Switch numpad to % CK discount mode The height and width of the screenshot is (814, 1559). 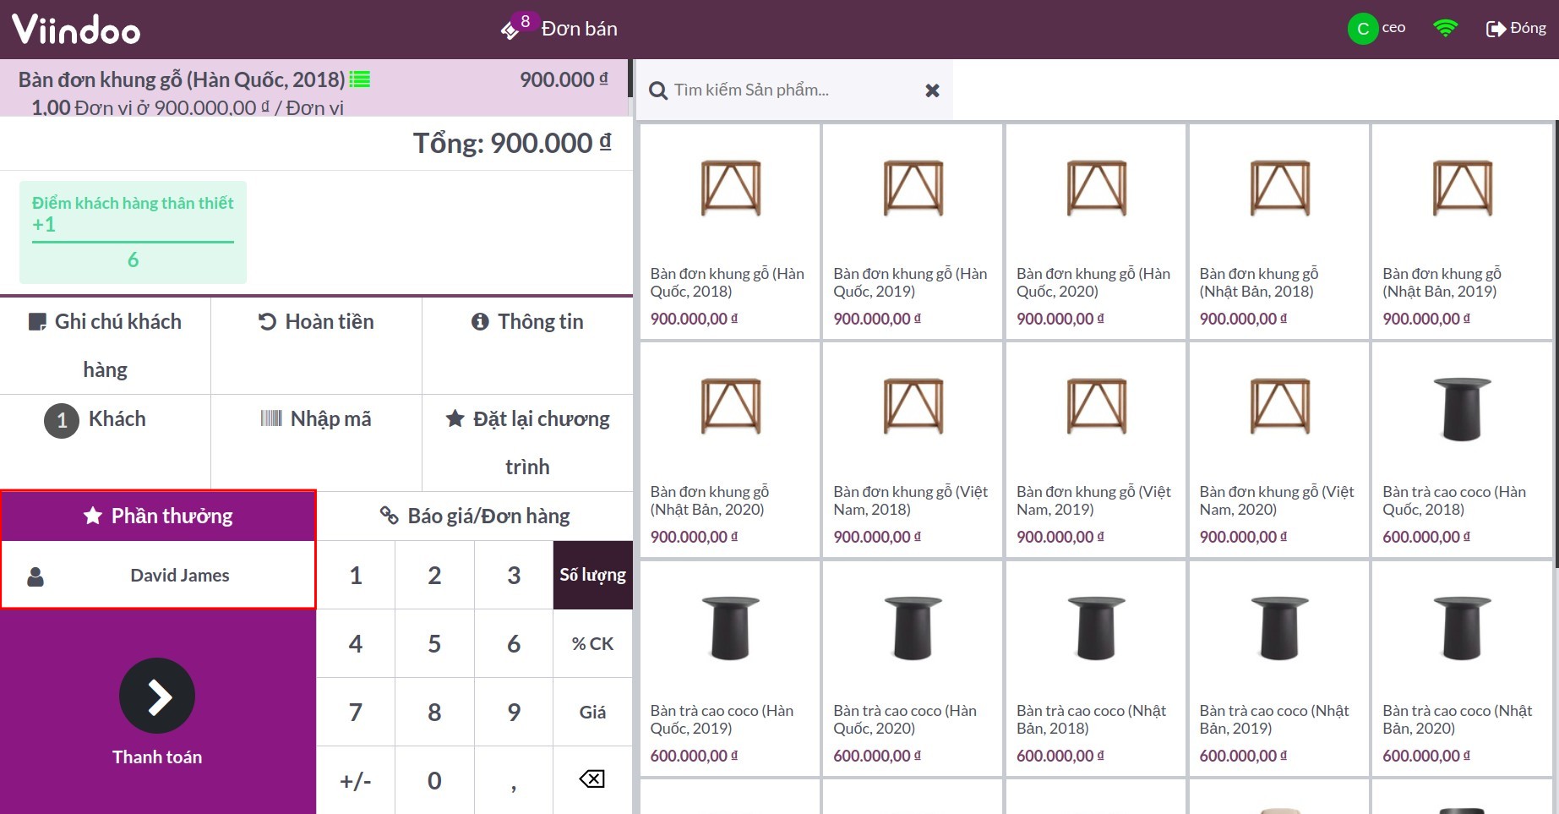pyautogui.click(x=592, y=643)
